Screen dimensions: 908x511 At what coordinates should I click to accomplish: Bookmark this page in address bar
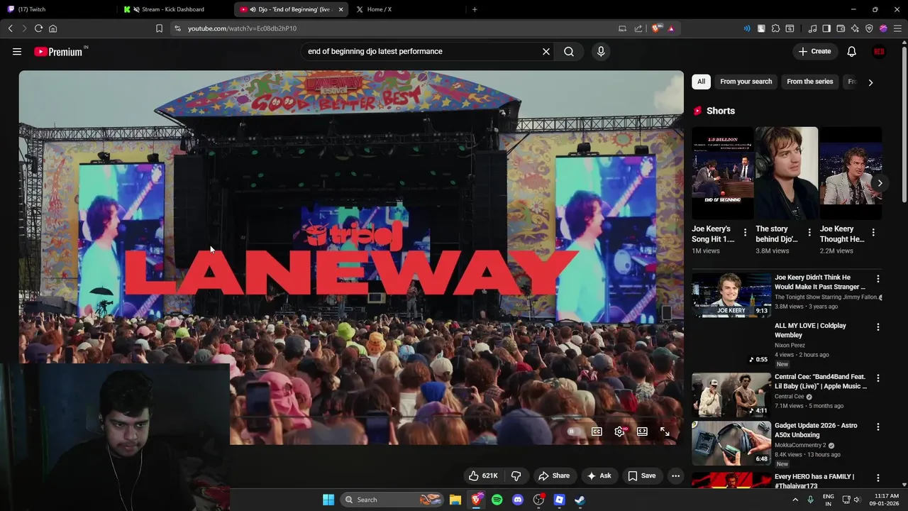[x=159, y=28]
